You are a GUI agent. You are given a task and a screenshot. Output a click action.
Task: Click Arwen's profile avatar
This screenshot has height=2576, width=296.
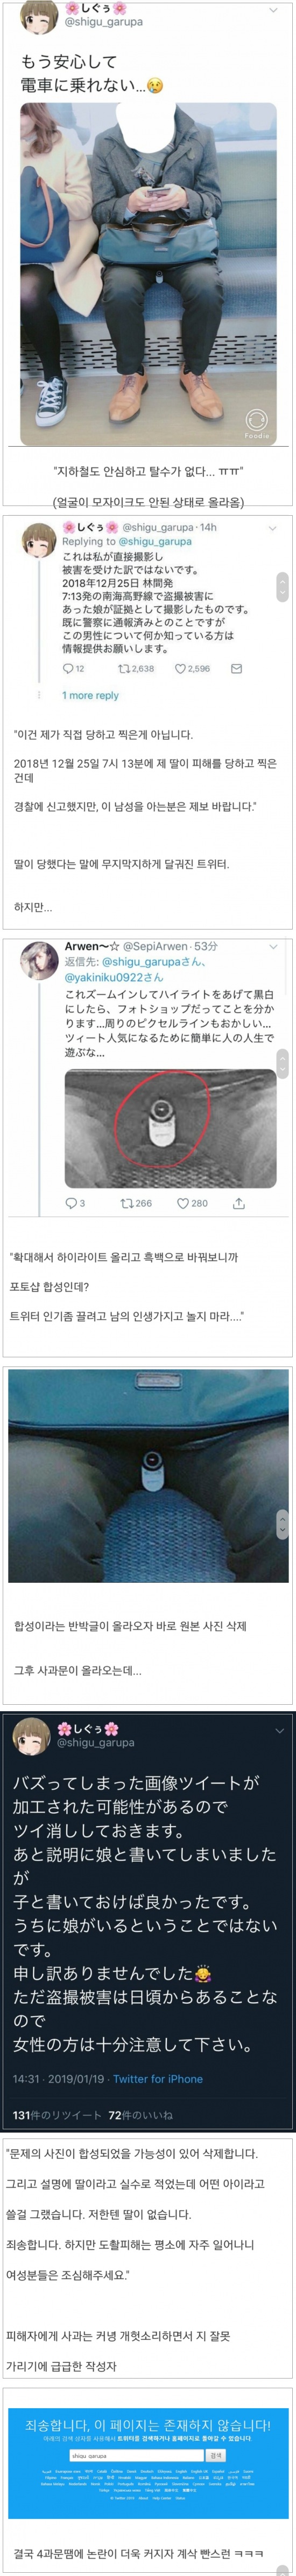pyautogui.click(x=39, y=959)
